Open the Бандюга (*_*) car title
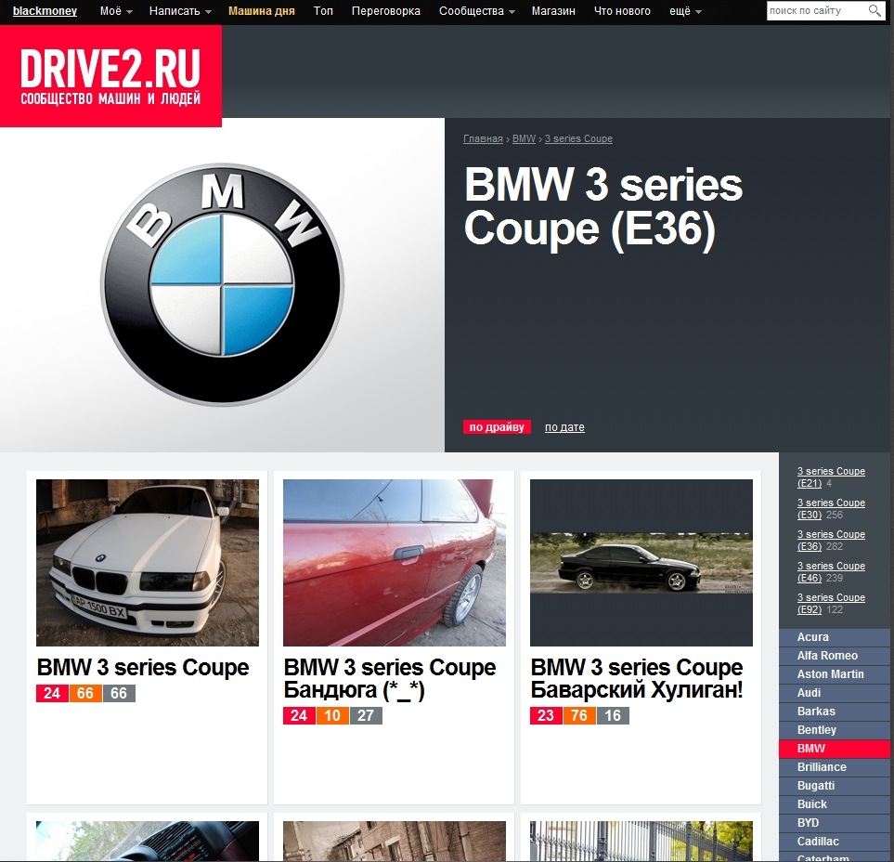The height and width of the screenshot is (862, 894). click(389, 679)
